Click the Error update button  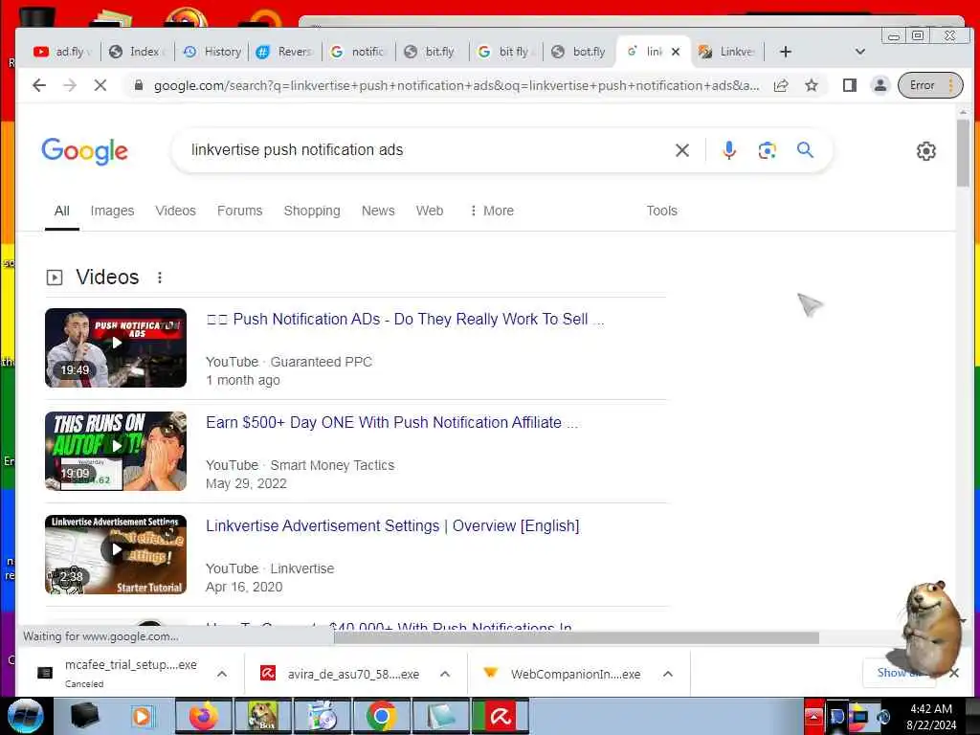pyautogui.click(x=930, y=85)
